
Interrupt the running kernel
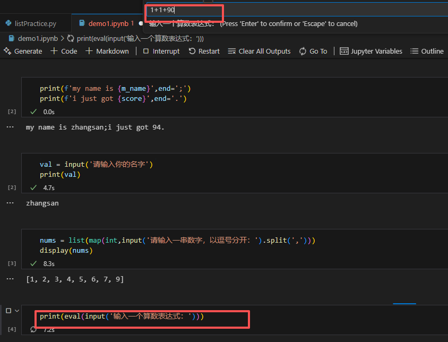tap(161, 51)
